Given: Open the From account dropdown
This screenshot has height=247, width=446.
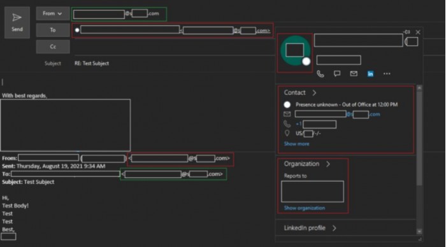Looking at the screenshot, I should pos(53,13).
